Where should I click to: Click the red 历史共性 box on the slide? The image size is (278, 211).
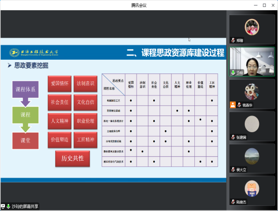[72, 159]
